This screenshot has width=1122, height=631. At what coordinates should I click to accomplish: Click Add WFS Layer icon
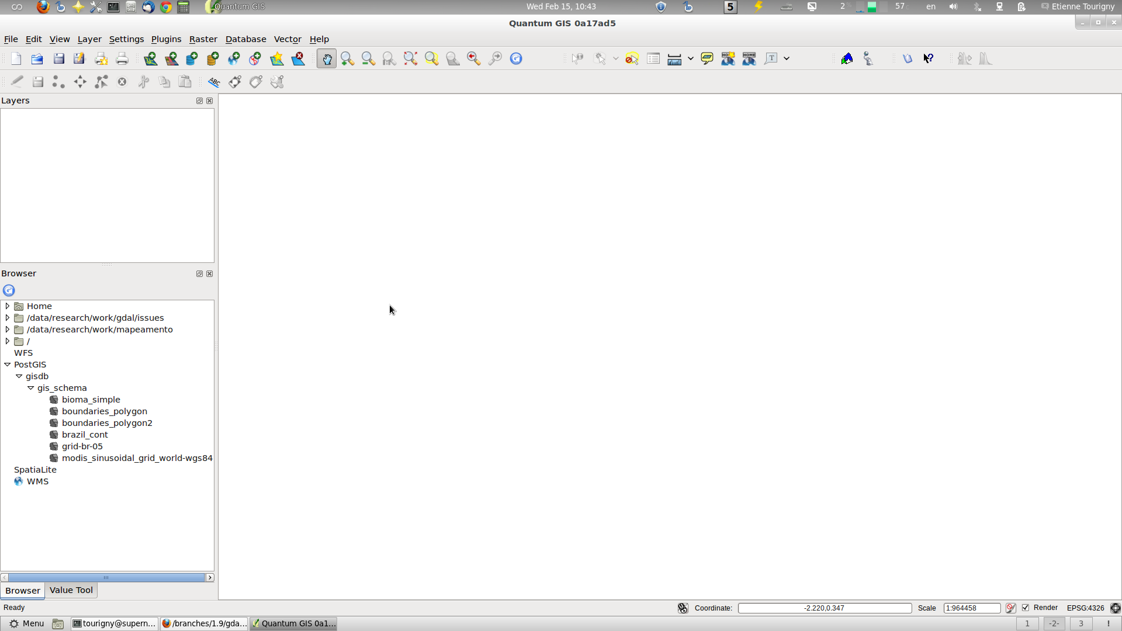(255, 58)
